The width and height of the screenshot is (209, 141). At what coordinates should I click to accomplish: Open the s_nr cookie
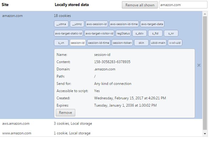click(x=171, y=33)
